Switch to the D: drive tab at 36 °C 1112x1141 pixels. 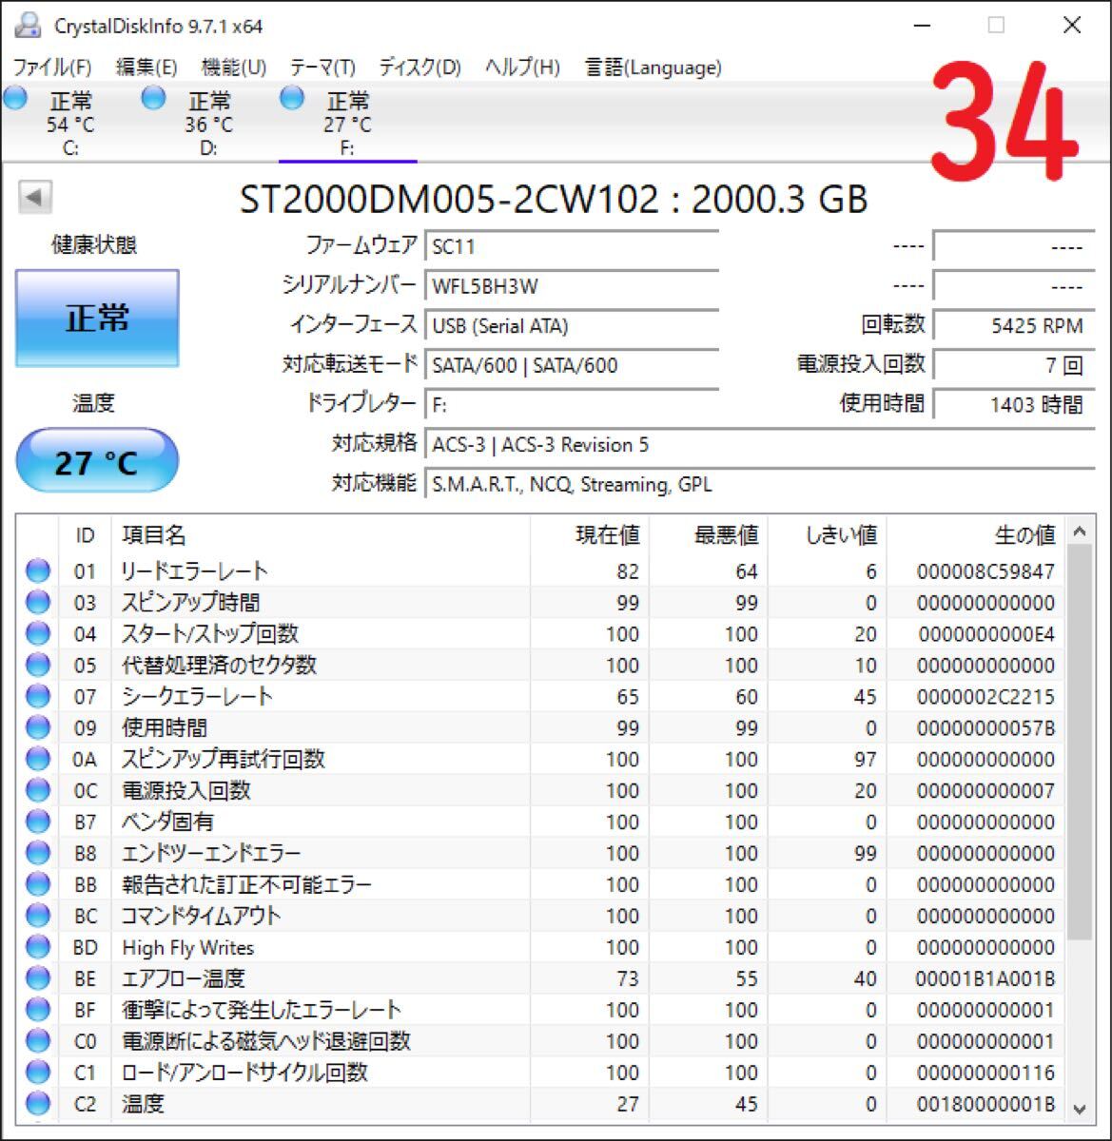(209, 124)
